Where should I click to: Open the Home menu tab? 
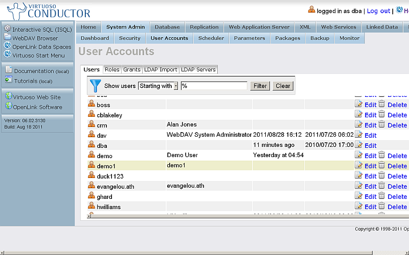tap(88, 27)
